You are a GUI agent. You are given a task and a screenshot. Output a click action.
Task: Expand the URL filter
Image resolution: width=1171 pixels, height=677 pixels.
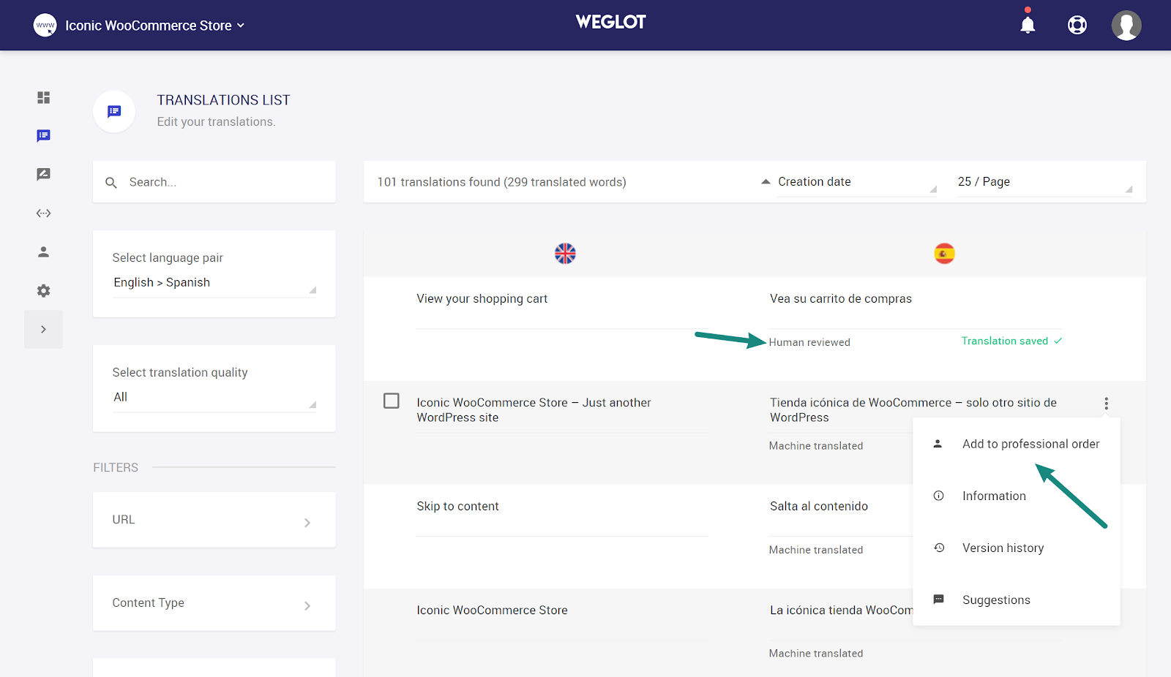[214, 520]
